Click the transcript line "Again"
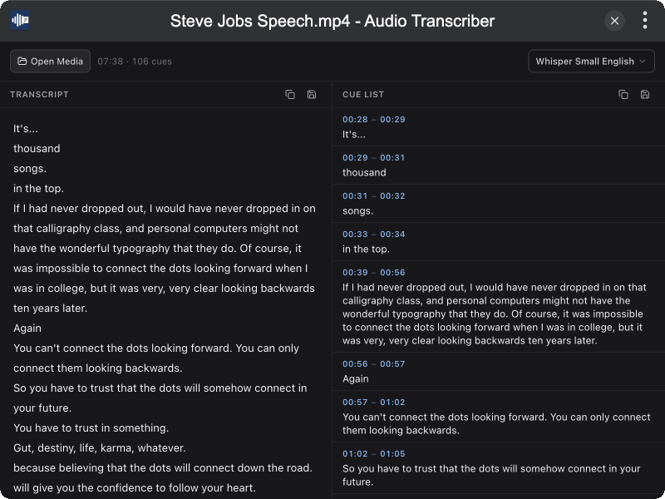This screenshot has height=499, width=665. click(27, 328)
